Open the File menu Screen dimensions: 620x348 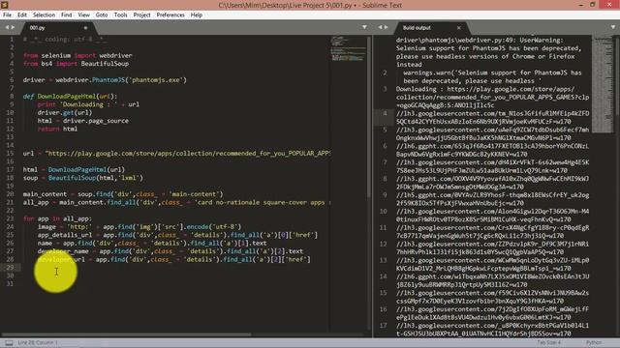point(7,15)
